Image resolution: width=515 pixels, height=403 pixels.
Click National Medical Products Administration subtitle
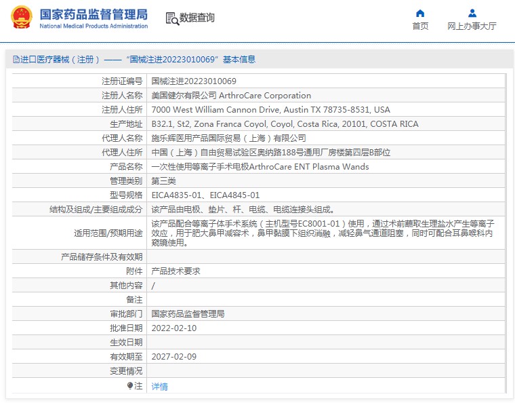point(94,26)
